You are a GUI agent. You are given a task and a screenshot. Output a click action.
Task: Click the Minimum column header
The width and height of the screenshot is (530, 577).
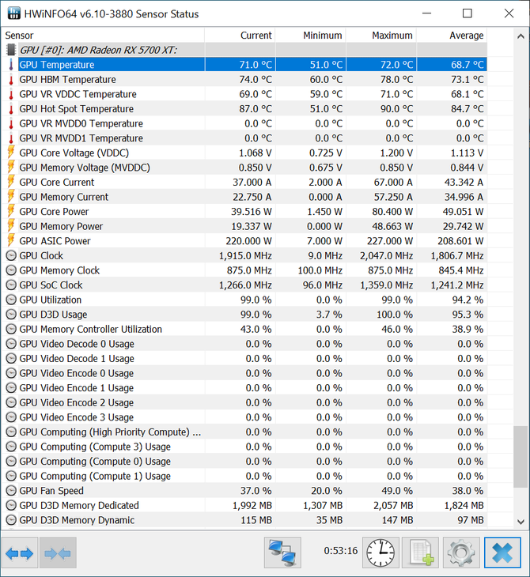tap(311, 36)
